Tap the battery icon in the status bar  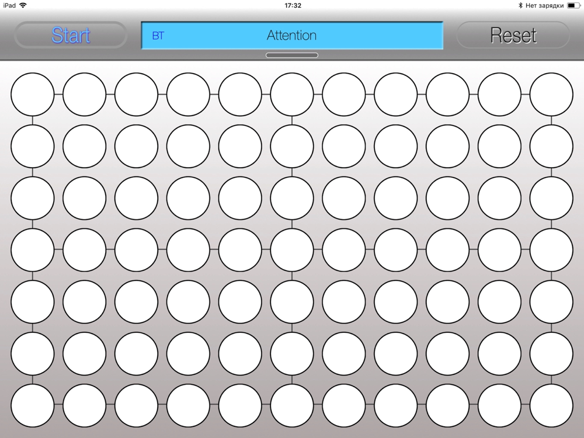pyautogui.click(x=573, y=5)
